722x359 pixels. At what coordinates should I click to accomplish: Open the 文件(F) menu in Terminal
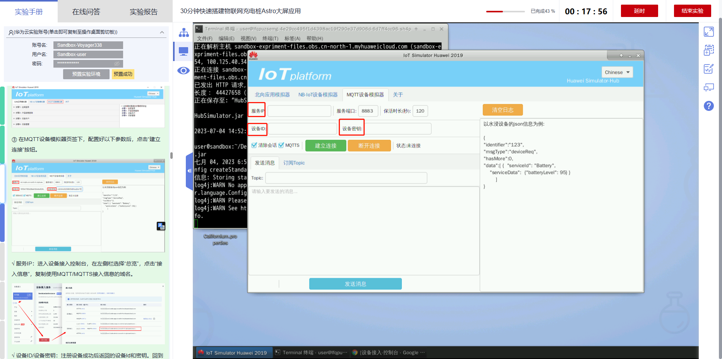205,39
